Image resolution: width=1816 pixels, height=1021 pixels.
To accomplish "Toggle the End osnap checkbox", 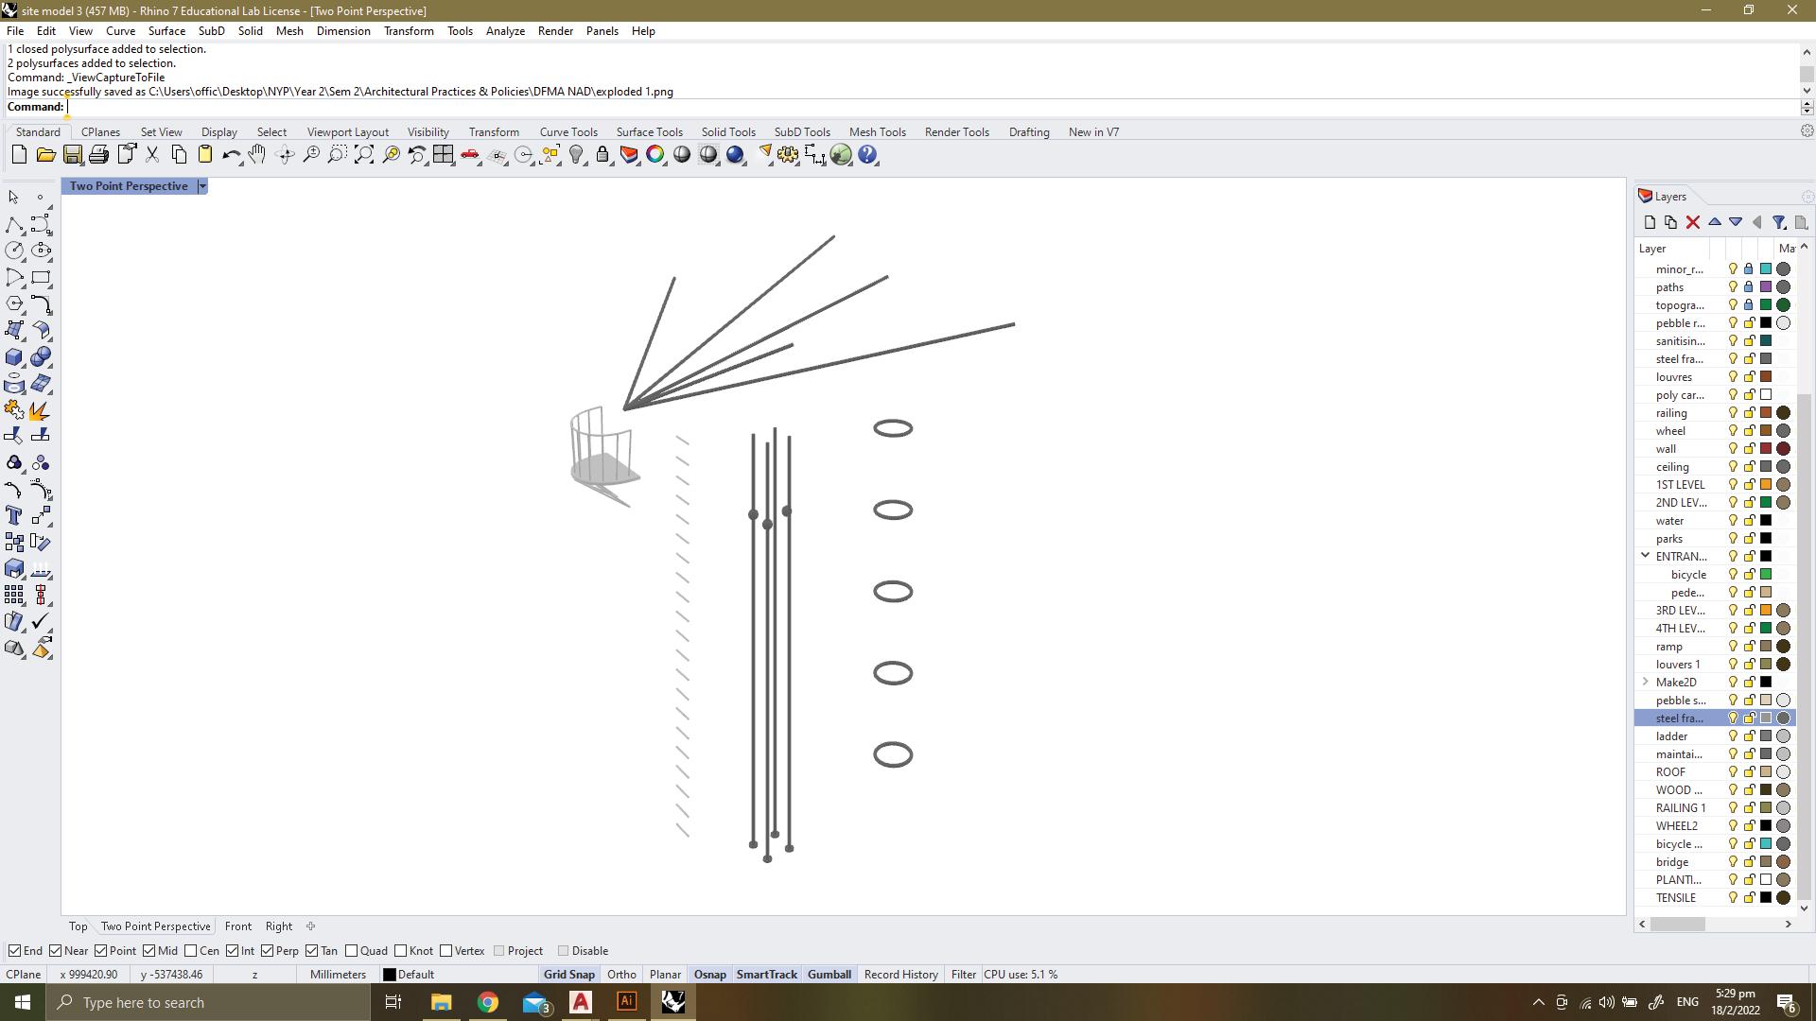I will click(14, 951).
